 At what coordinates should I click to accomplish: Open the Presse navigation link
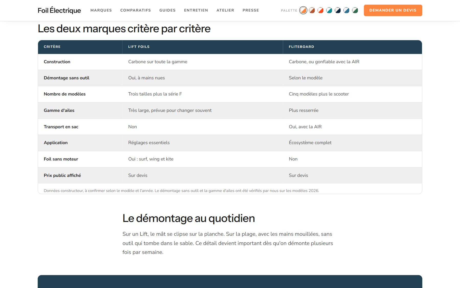coord(251,10)
